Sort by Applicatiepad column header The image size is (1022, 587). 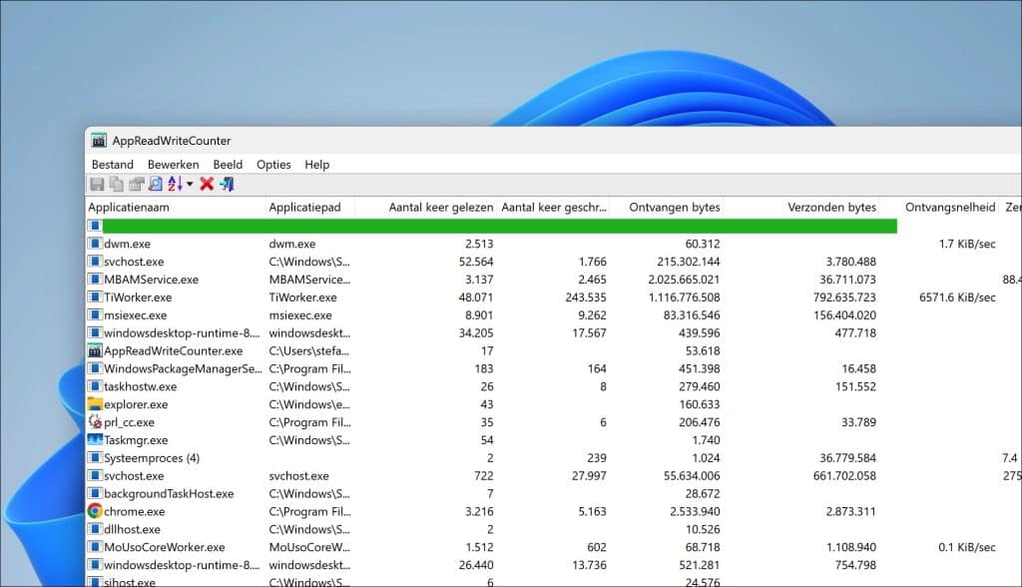(309, 208)
